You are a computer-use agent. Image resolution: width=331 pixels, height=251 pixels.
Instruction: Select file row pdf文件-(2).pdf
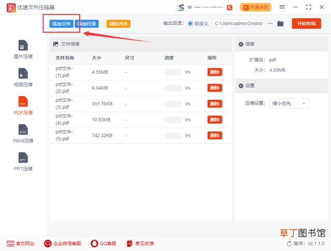tap(141, 88)
